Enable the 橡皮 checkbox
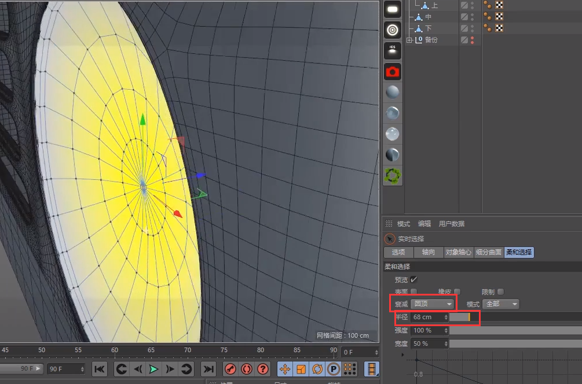 pyautogui.click(x=457, y=291)
